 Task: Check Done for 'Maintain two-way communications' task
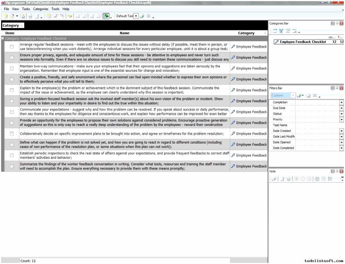click(12, 68)
